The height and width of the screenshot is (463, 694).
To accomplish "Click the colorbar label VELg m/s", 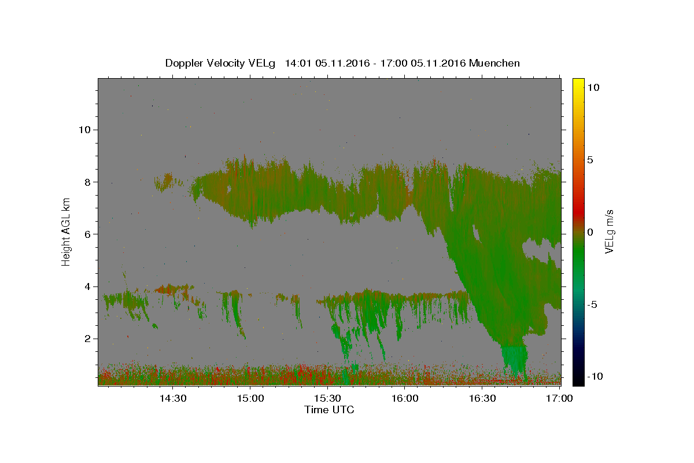I will coord(609,231).
